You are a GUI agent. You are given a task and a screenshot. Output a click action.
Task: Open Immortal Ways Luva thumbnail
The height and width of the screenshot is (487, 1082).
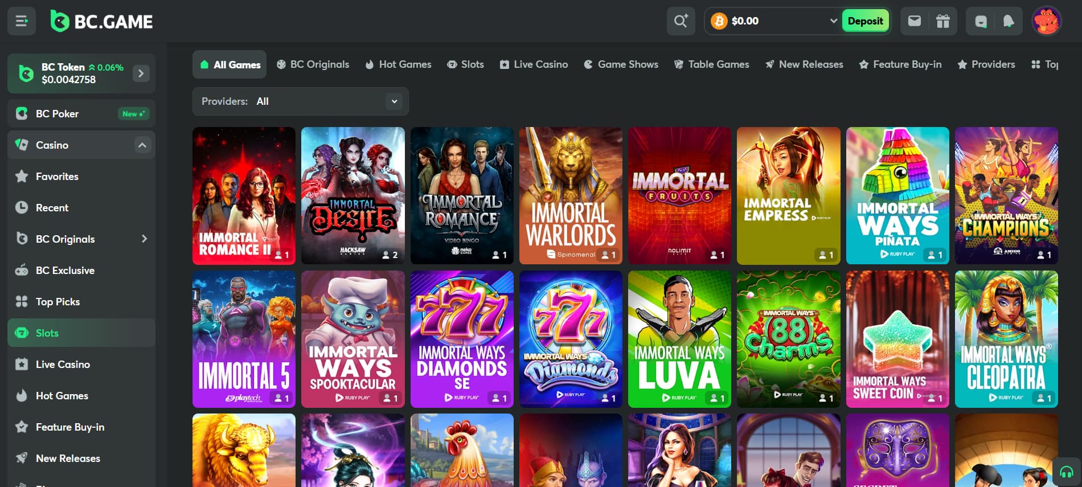click(679, 339)
